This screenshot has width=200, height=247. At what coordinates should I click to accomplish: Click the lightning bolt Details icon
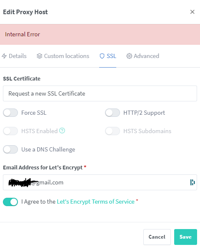coord(4,56)
